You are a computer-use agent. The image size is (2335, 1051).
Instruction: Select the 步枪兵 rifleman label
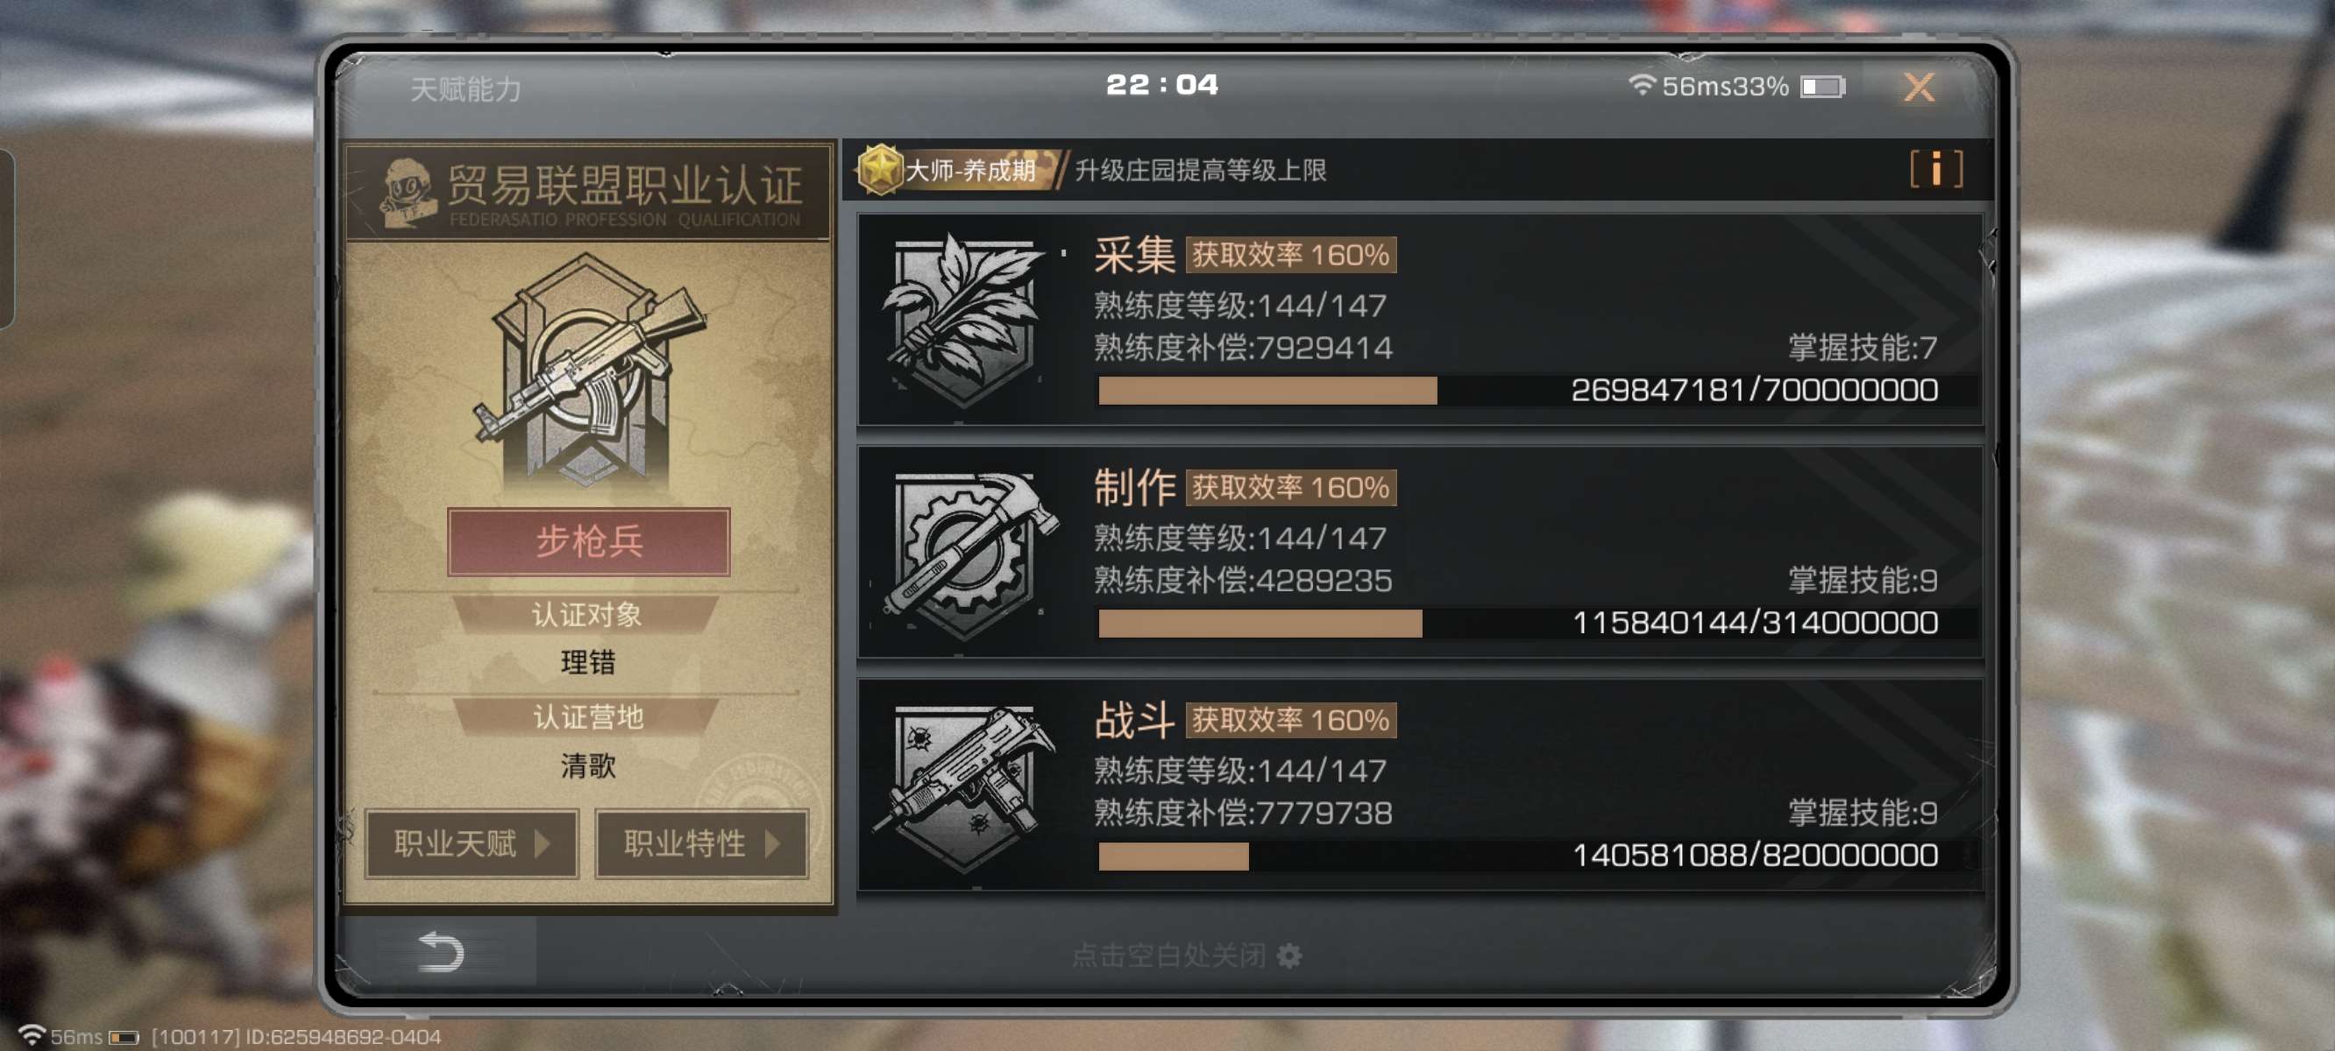588,542
